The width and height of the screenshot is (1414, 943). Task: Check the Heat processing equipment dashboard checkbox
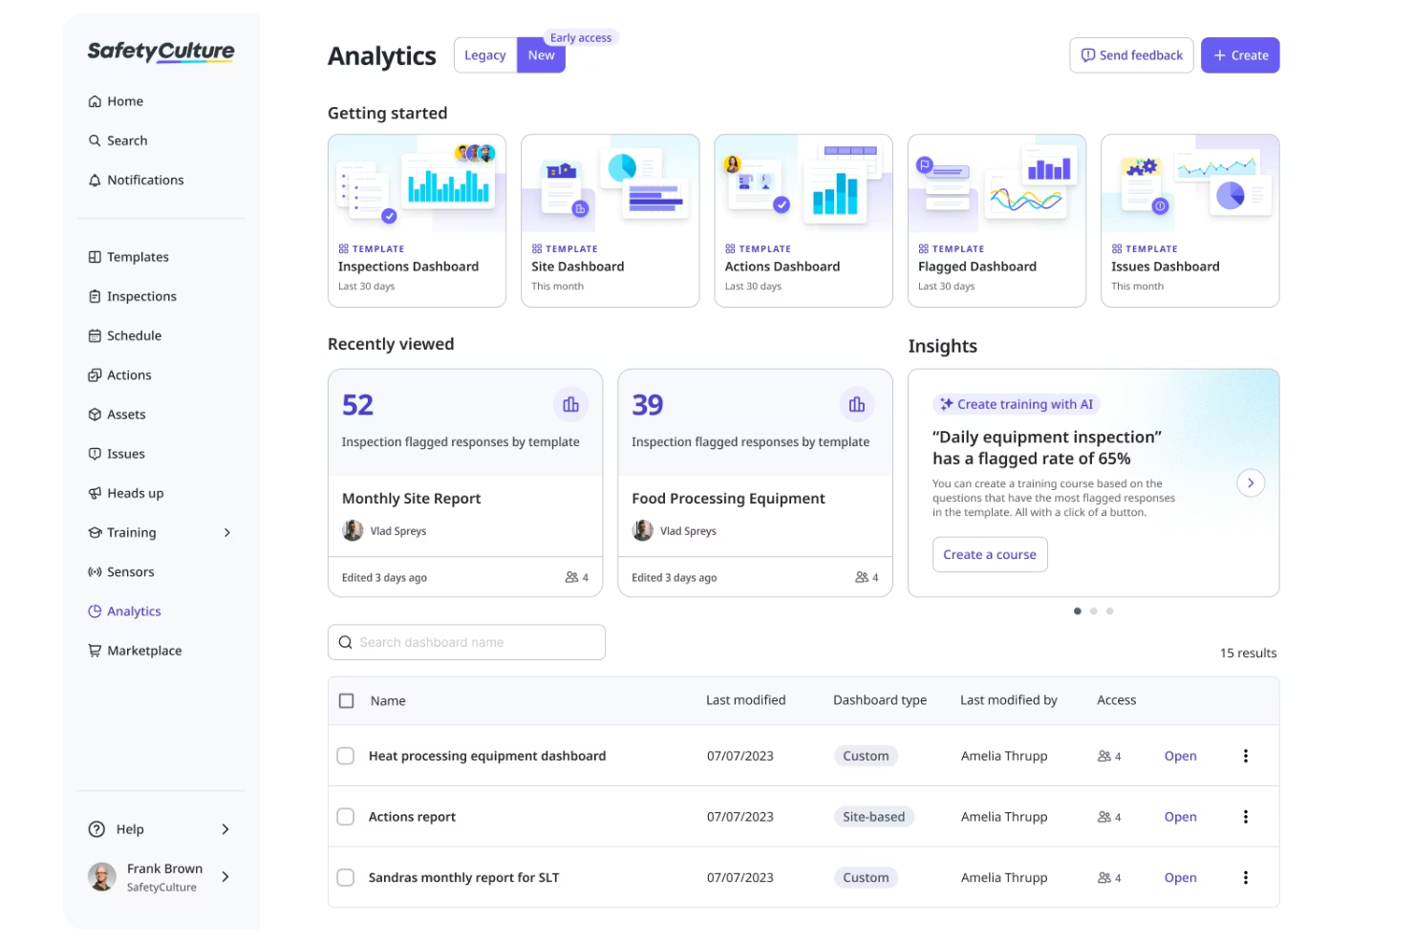(346, 756)
